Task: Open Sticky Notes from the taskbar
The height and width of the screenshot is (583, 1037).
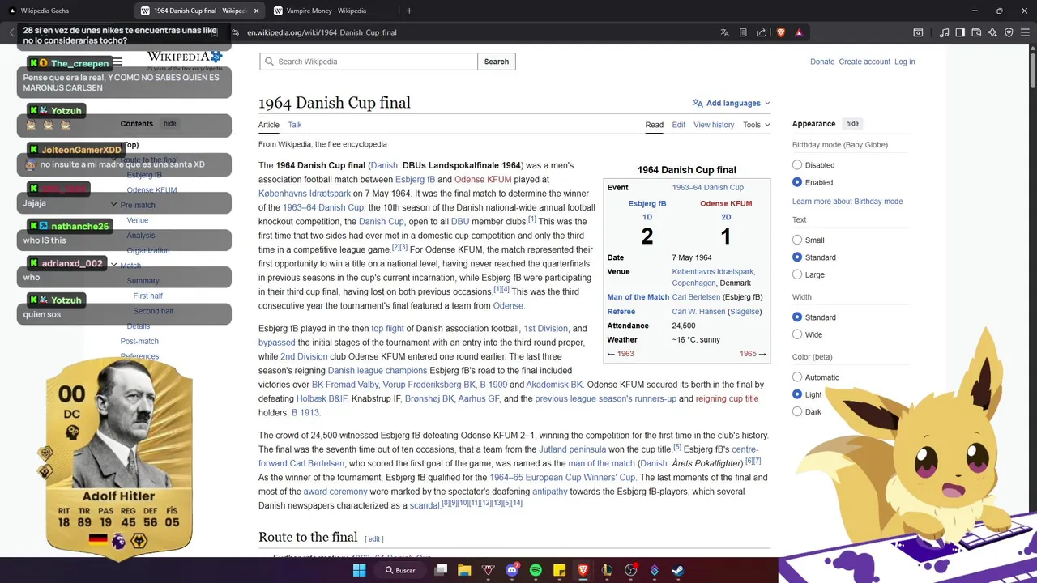Action: click(559, 570)
